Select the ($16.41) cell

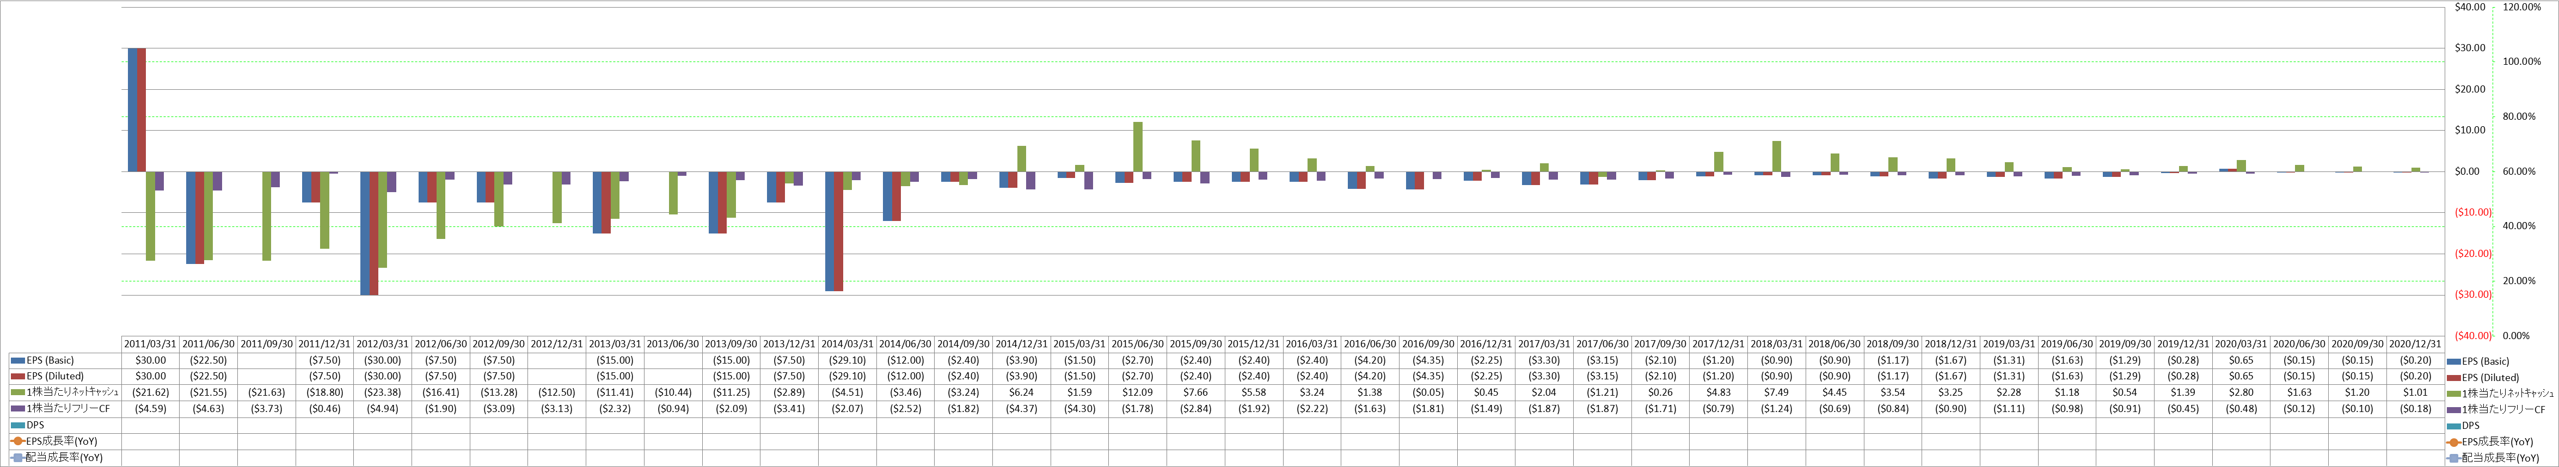tap(441, 392)
